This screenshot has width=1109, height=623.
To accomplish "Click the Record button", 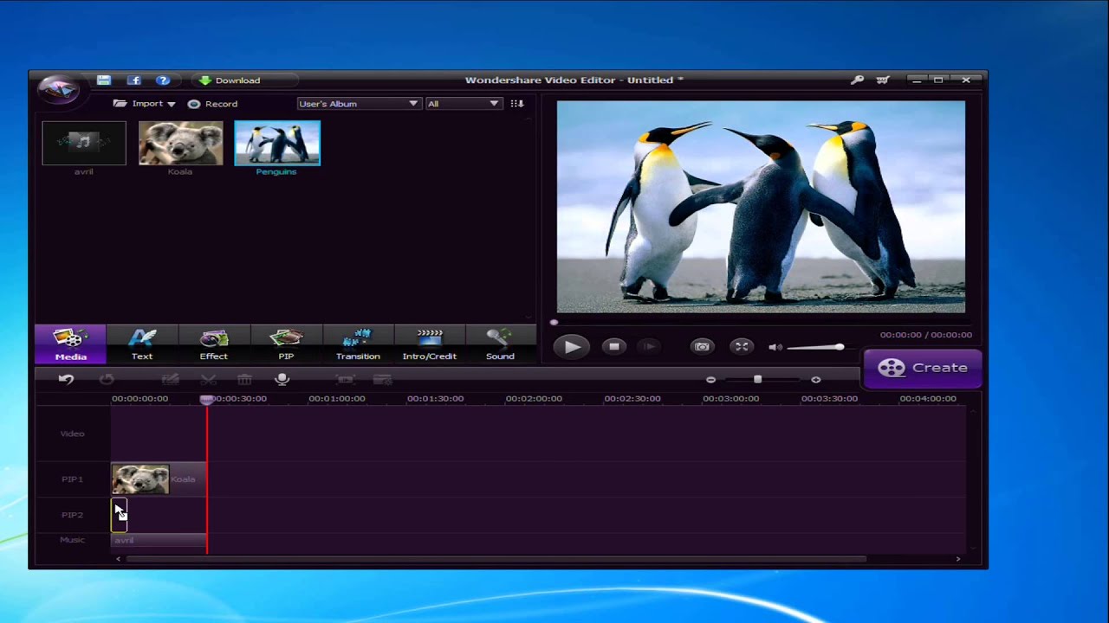I will click(212, 104).
